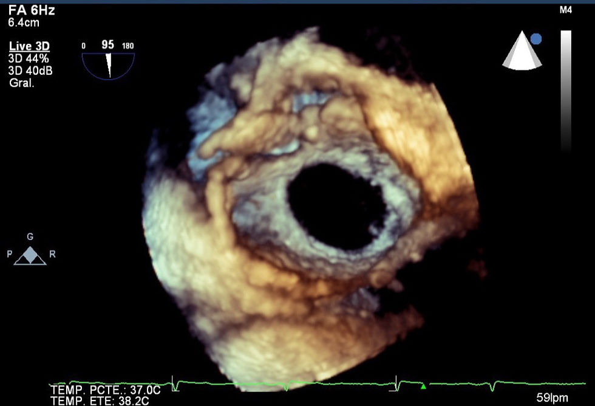Click the 3D cone volume orientation icon
This screenshot has height=406, width=595.
(522, 50)
